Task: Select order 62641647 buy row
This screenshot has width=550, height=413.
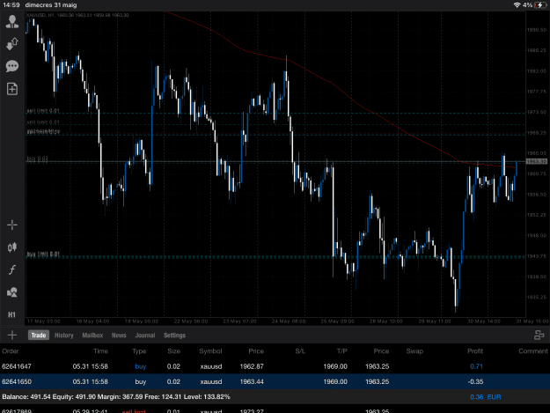Action: tap(275, 366)
